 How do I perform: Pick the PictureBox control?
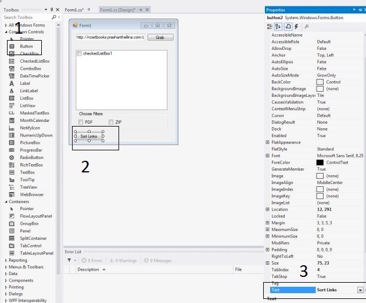(30, 143)
